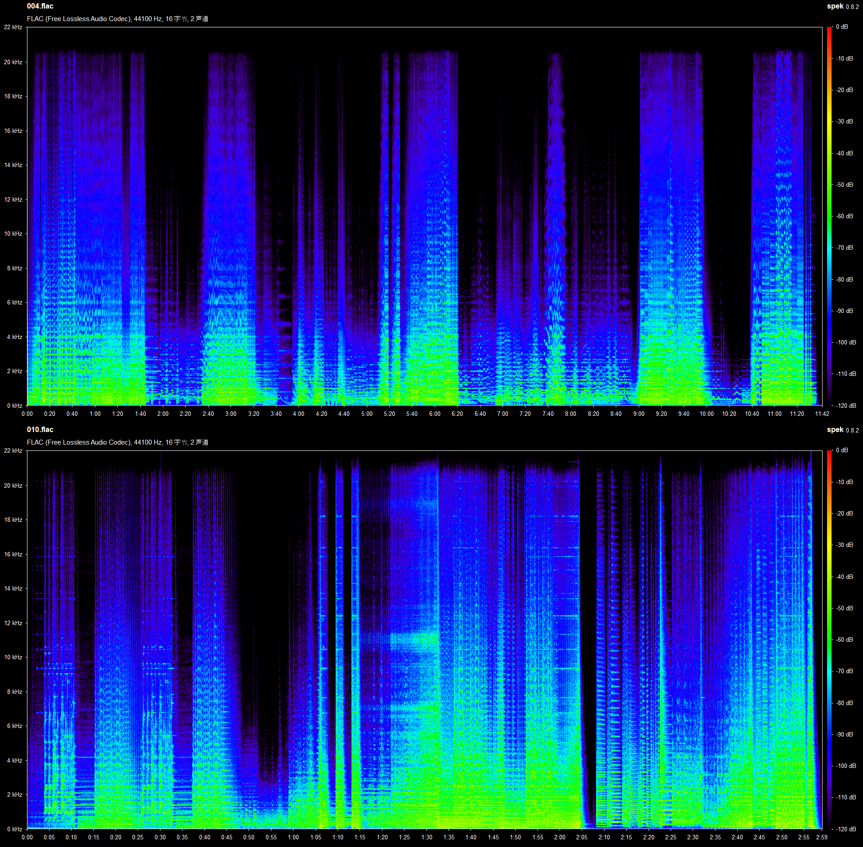The width and height of the screenshot is (863, 847).
Task: Click the 2:59 end time label
Action: [822, 837]
